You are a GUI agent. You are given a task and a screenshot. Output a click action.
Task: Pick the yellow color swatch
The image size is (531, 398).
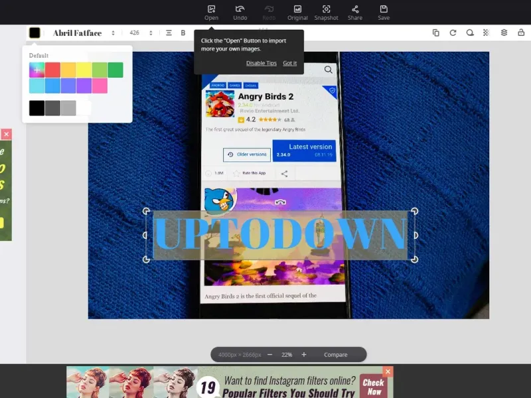point(84,70)
